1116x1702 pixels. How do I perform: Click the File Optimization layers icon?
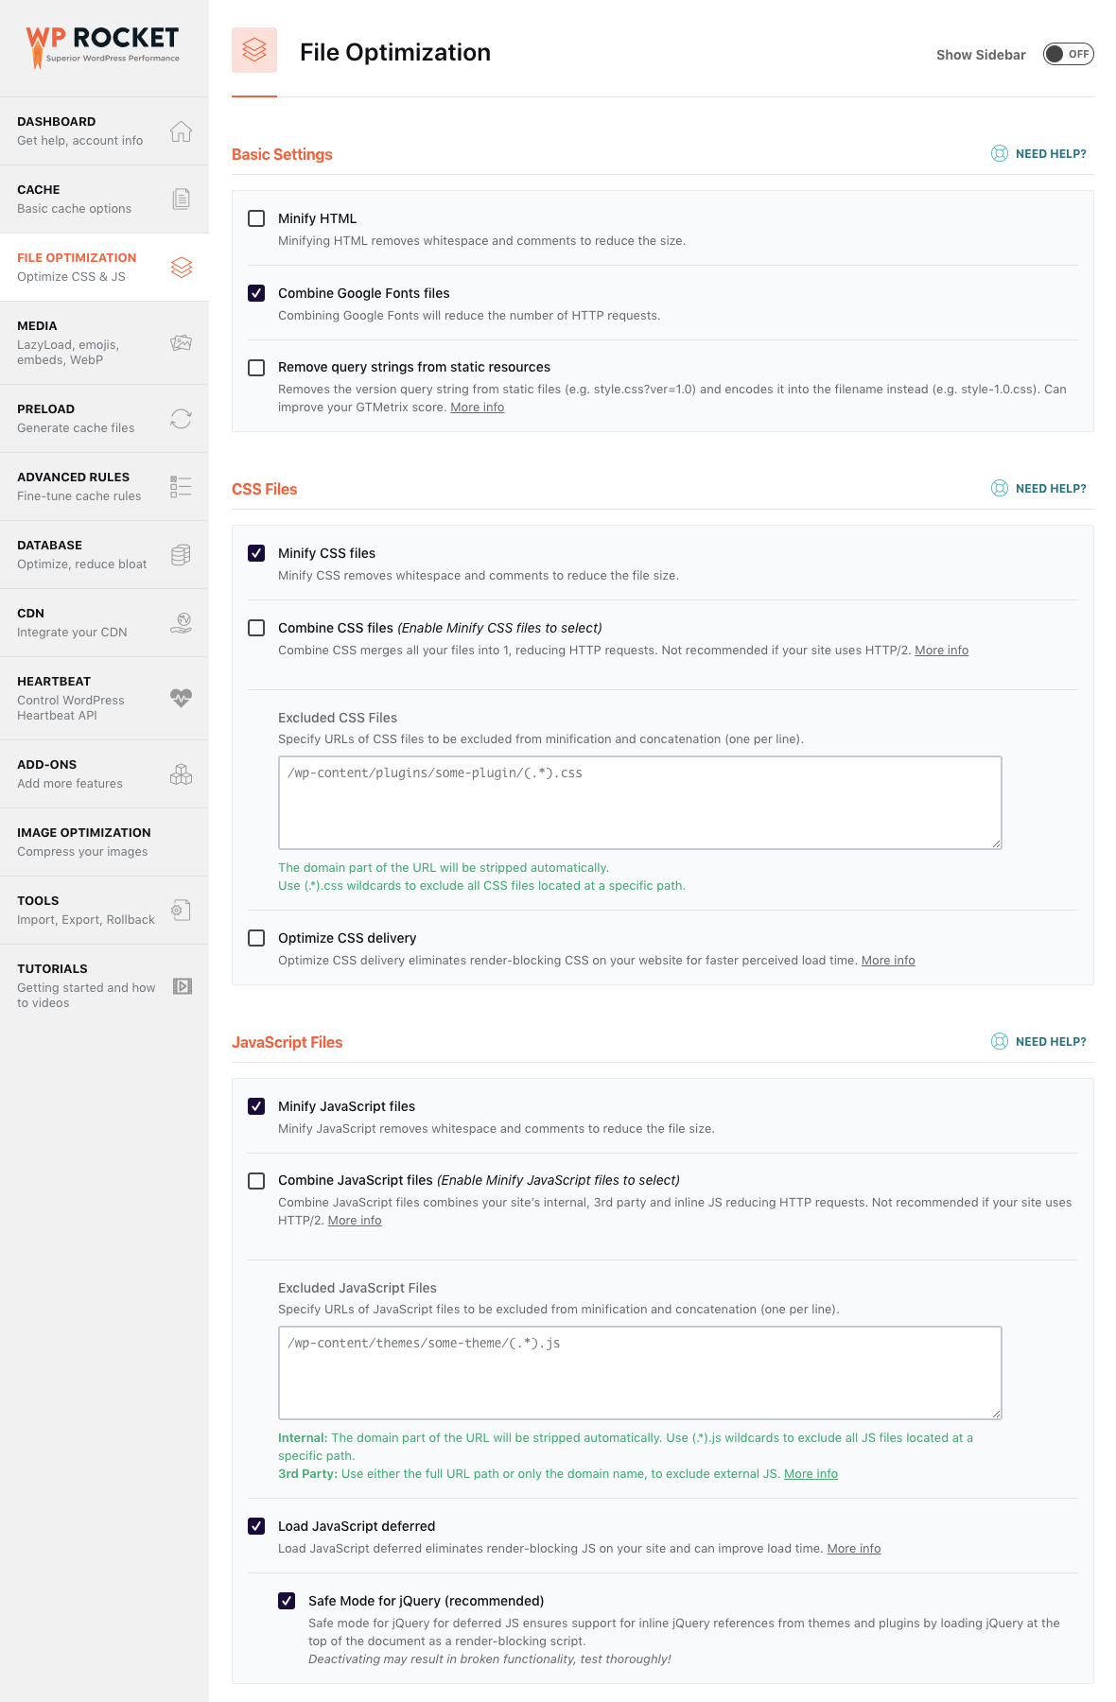click(181, 268)
